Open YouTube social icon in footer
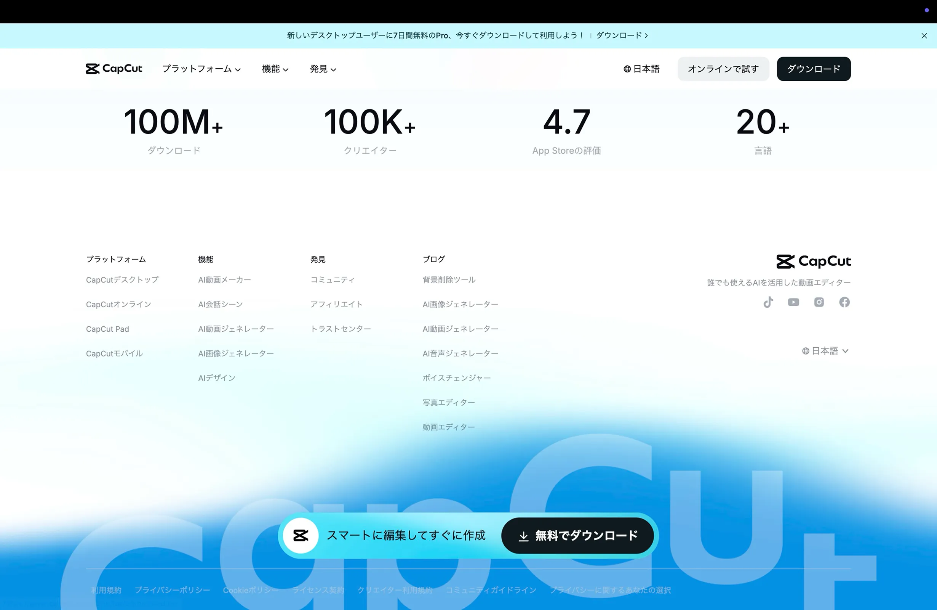The image size is (937, 610). click(x=793, y=302)
